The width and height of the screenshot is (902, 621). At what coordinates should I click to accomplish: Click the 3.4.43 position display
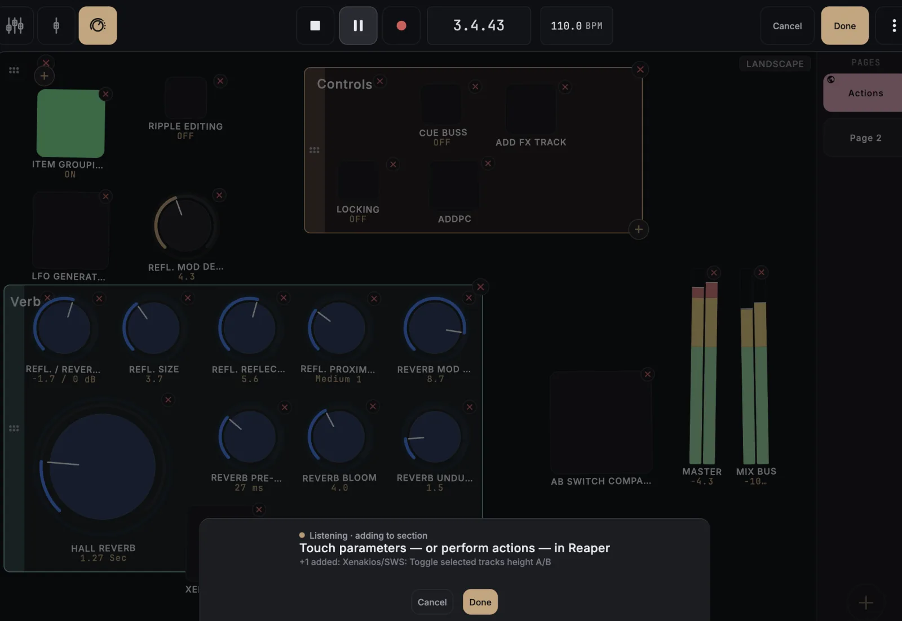point(479,25)
